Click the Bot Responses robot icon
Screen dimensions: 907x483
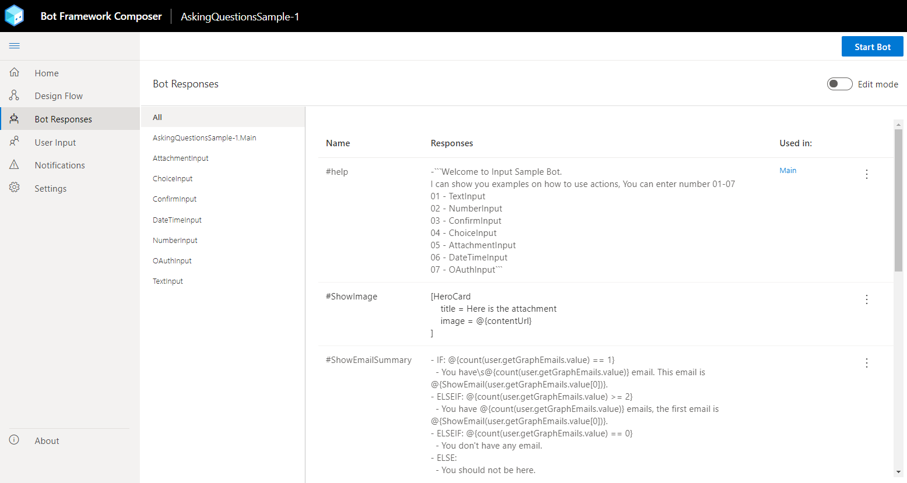point(15,118)
